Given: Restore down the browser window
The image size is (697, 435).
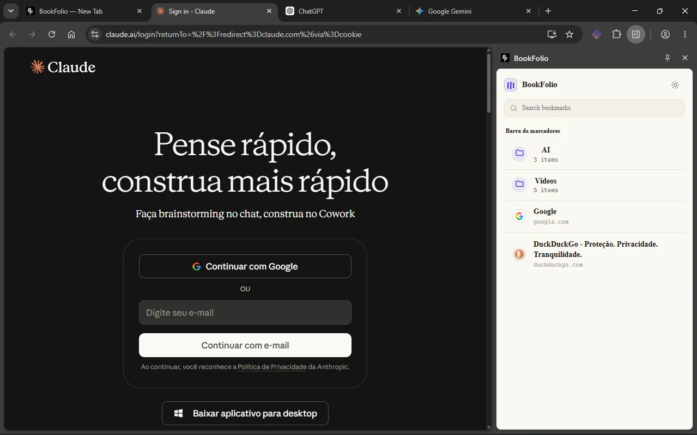Looking at the screenshot, I should [x=660, y=11].
